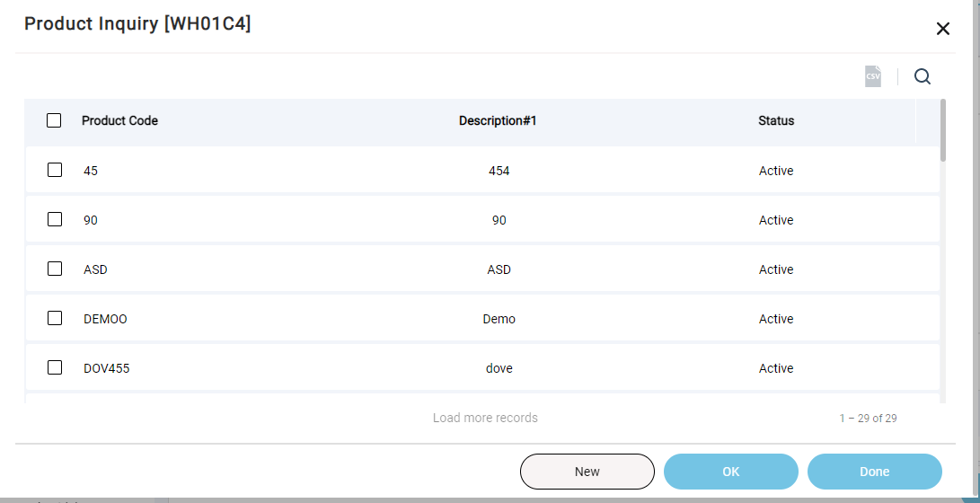Click the Description#1 column header
Image resolution: width=980 pixels, height=503 pixels.
tap(499, 120)
